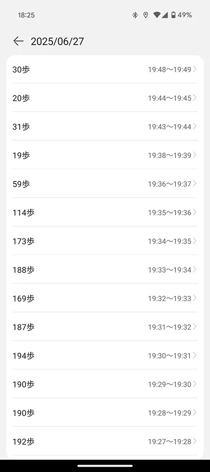Open the 169歩 row
Screen dimensions: 210x472
pos(105,298)
